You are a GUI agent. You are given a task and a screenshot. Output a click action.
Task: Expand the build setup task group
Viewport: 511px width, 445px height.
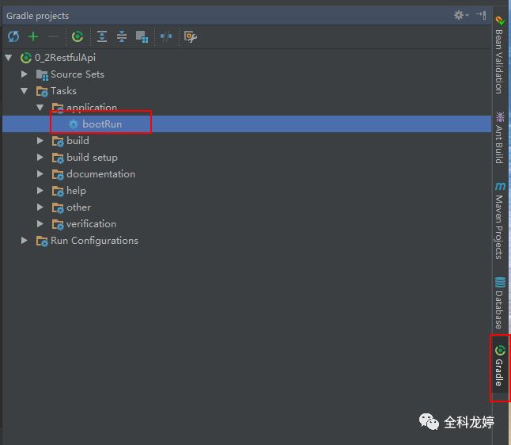coord(40,158)
